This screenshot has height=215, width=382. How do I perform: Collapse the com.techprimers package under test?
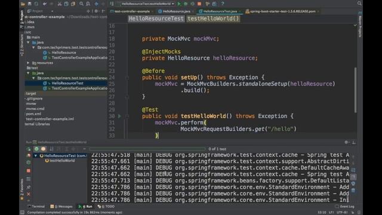(33, 78)
